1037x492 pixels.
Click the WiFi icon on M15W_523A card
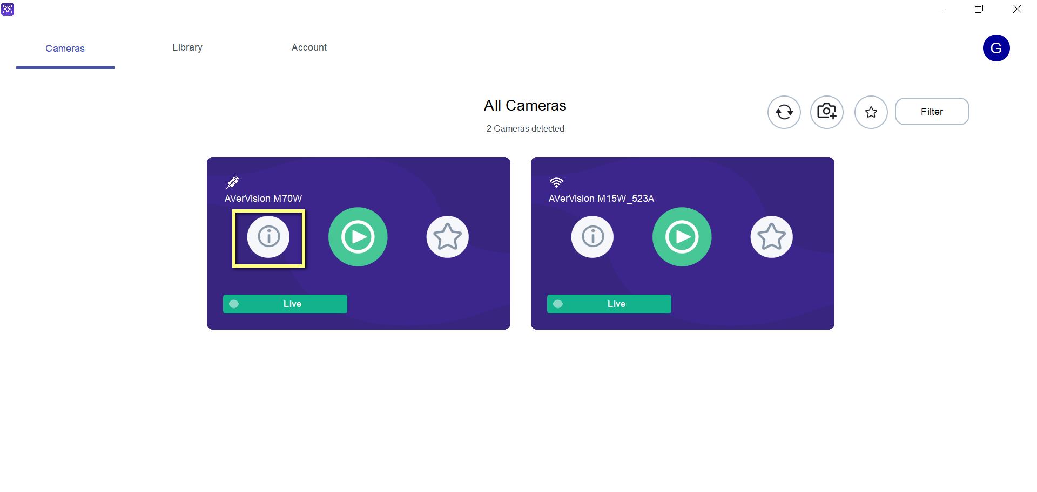point(557,182)
